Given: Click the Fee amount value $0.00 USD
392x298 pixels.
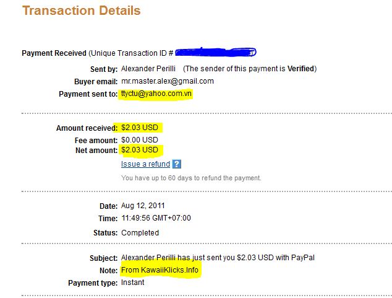Looking at the screenshot, I should point(140,139).
